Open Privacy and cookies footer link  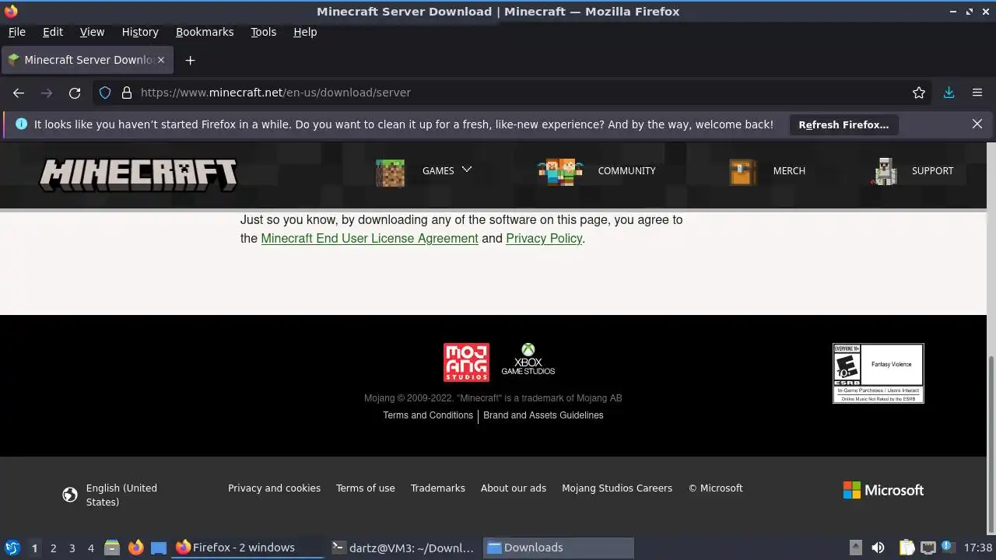(x=274, y=488)
